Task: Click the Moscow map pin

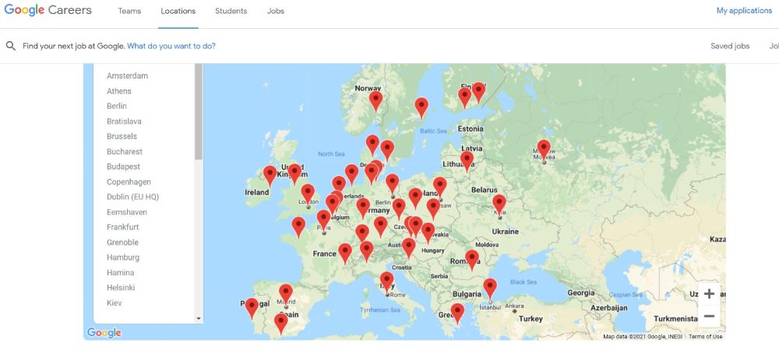Action: click(544, 149)
